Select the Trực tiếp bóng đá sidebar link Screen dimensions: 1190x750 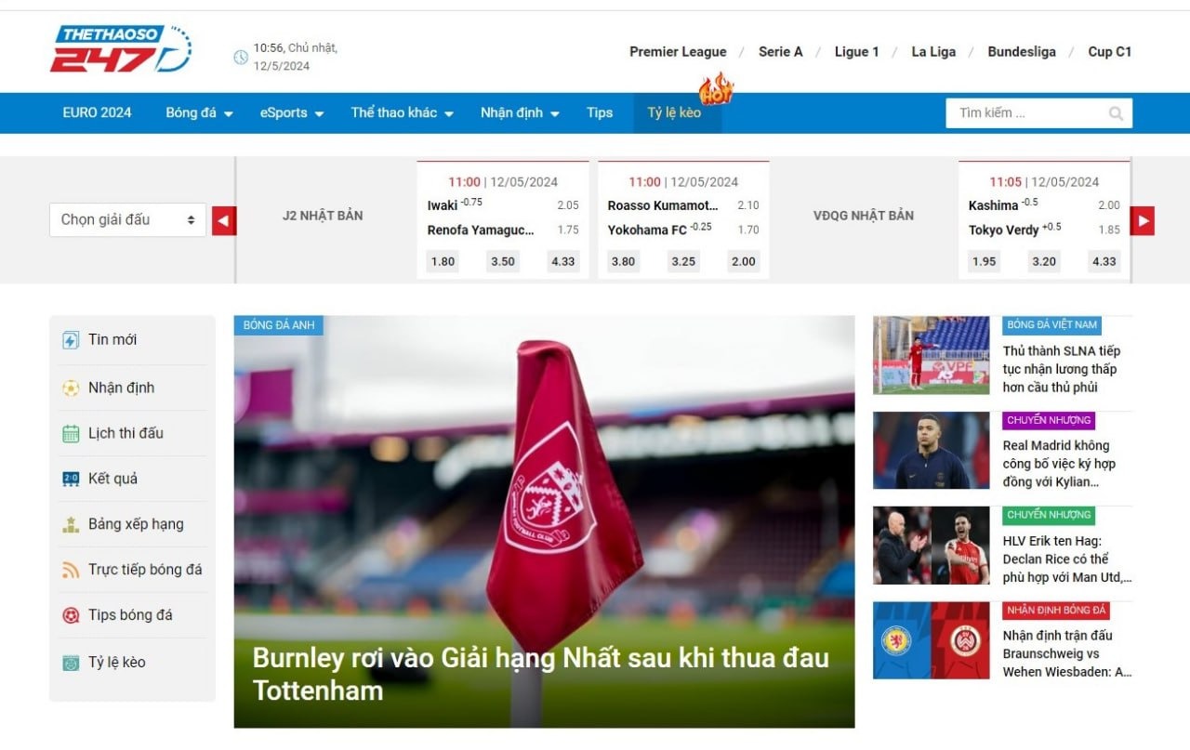pos(145,570)
